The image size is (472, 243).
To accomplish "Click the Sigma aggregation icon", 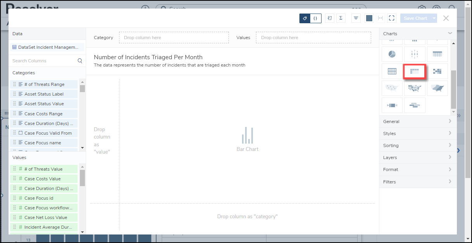I will click(341, 18).
